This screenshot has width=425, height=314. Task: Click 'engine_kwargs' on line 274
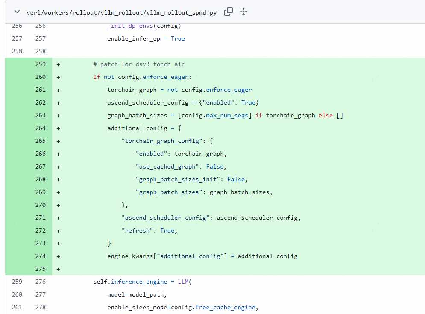click(x=130, y=256)
